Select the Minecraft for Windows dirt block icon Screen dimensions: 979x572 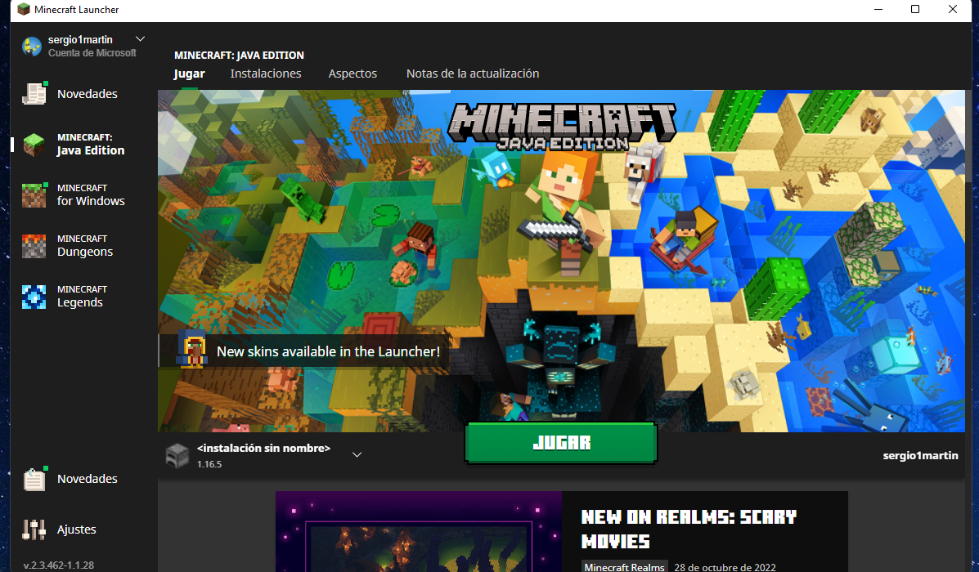(x=34, y=195)
